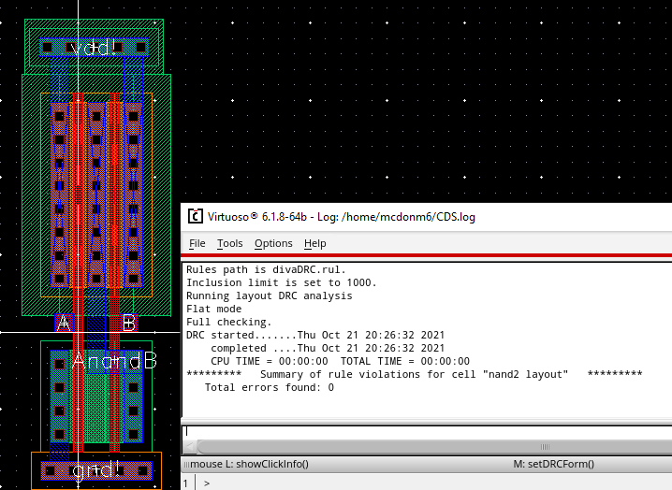Click the command input field below the log
The image size is (672, 490).
coord(426,431)
